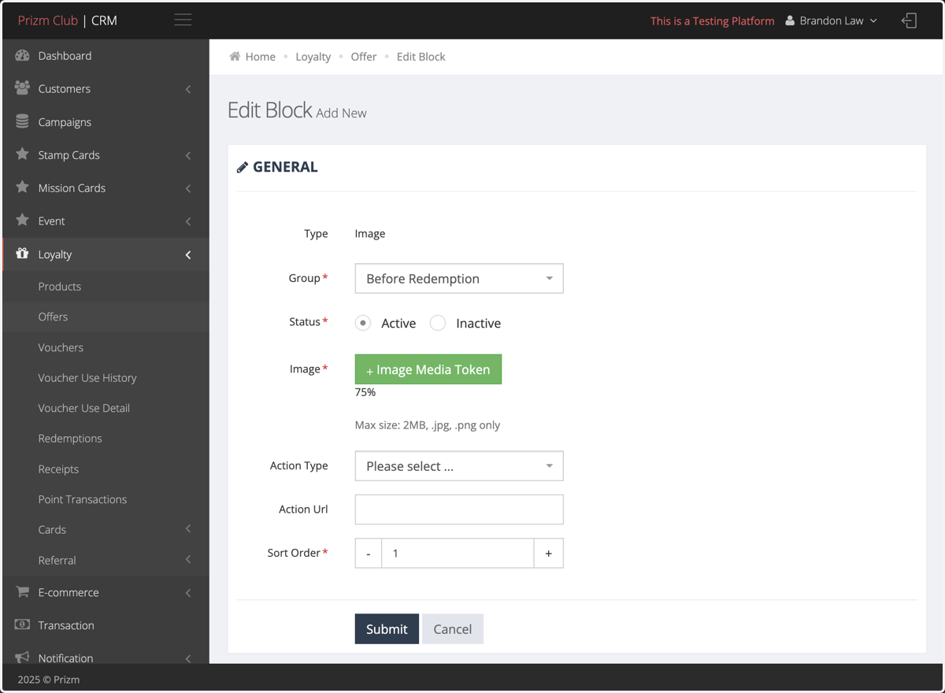Select the Inactive status radio button
945x693 pixels.
438,323
